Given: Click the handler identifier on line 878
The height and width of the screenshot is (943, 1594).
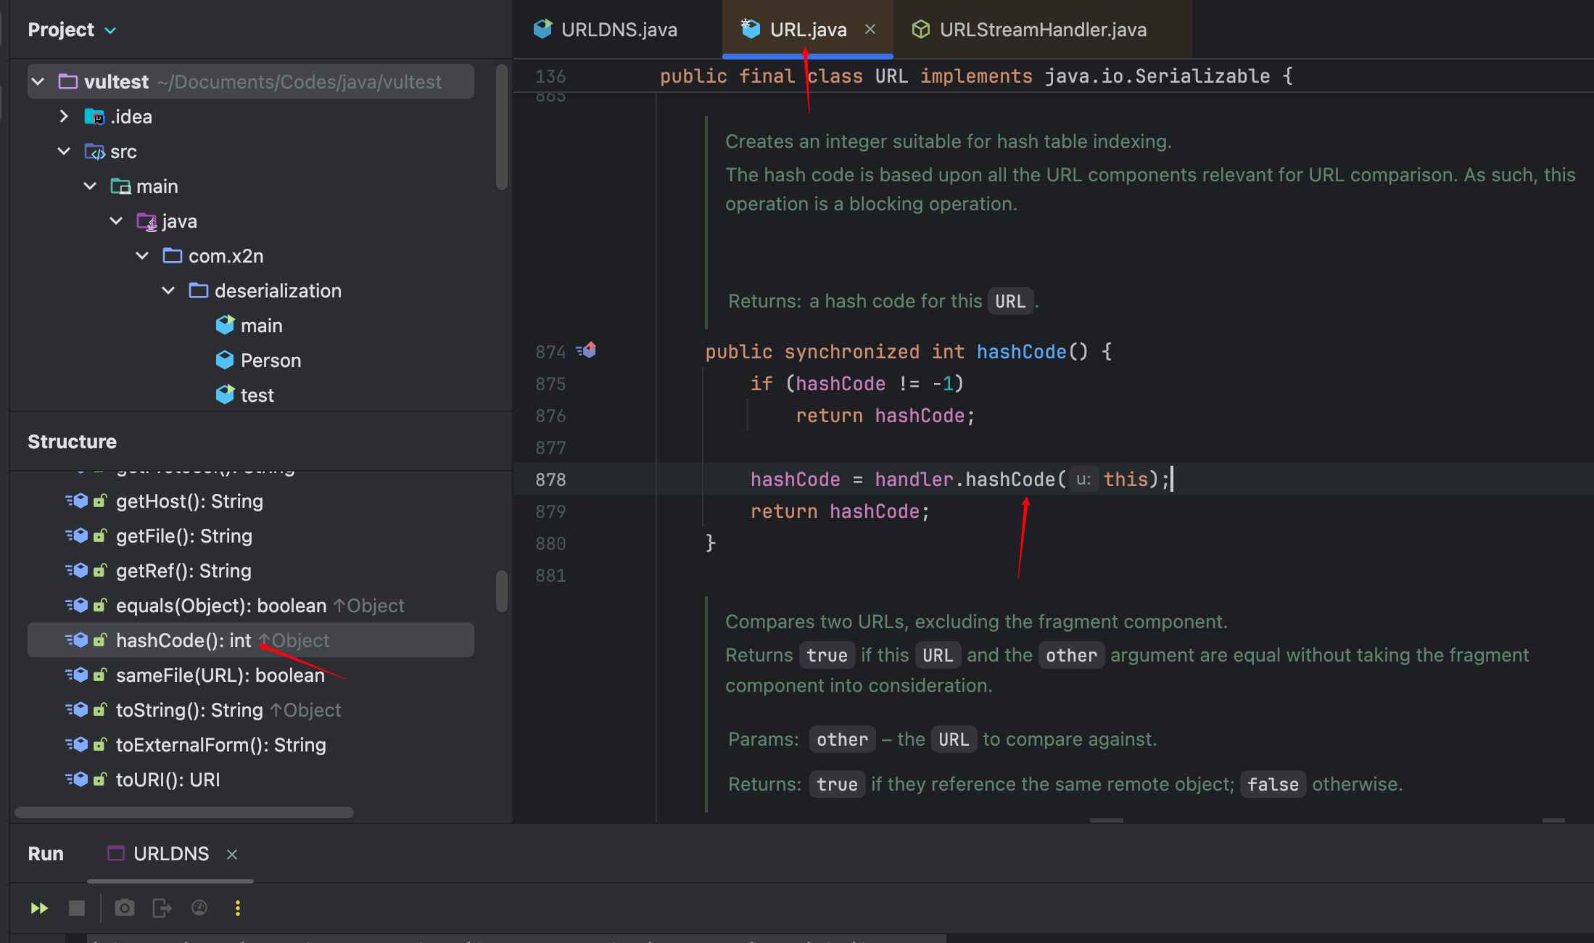Looking at the screenshot, I should click(914, 479).
